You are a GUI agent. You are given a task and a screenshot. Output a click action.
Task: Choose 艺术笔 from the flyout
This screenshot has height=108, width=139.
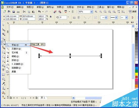[18, 53]
